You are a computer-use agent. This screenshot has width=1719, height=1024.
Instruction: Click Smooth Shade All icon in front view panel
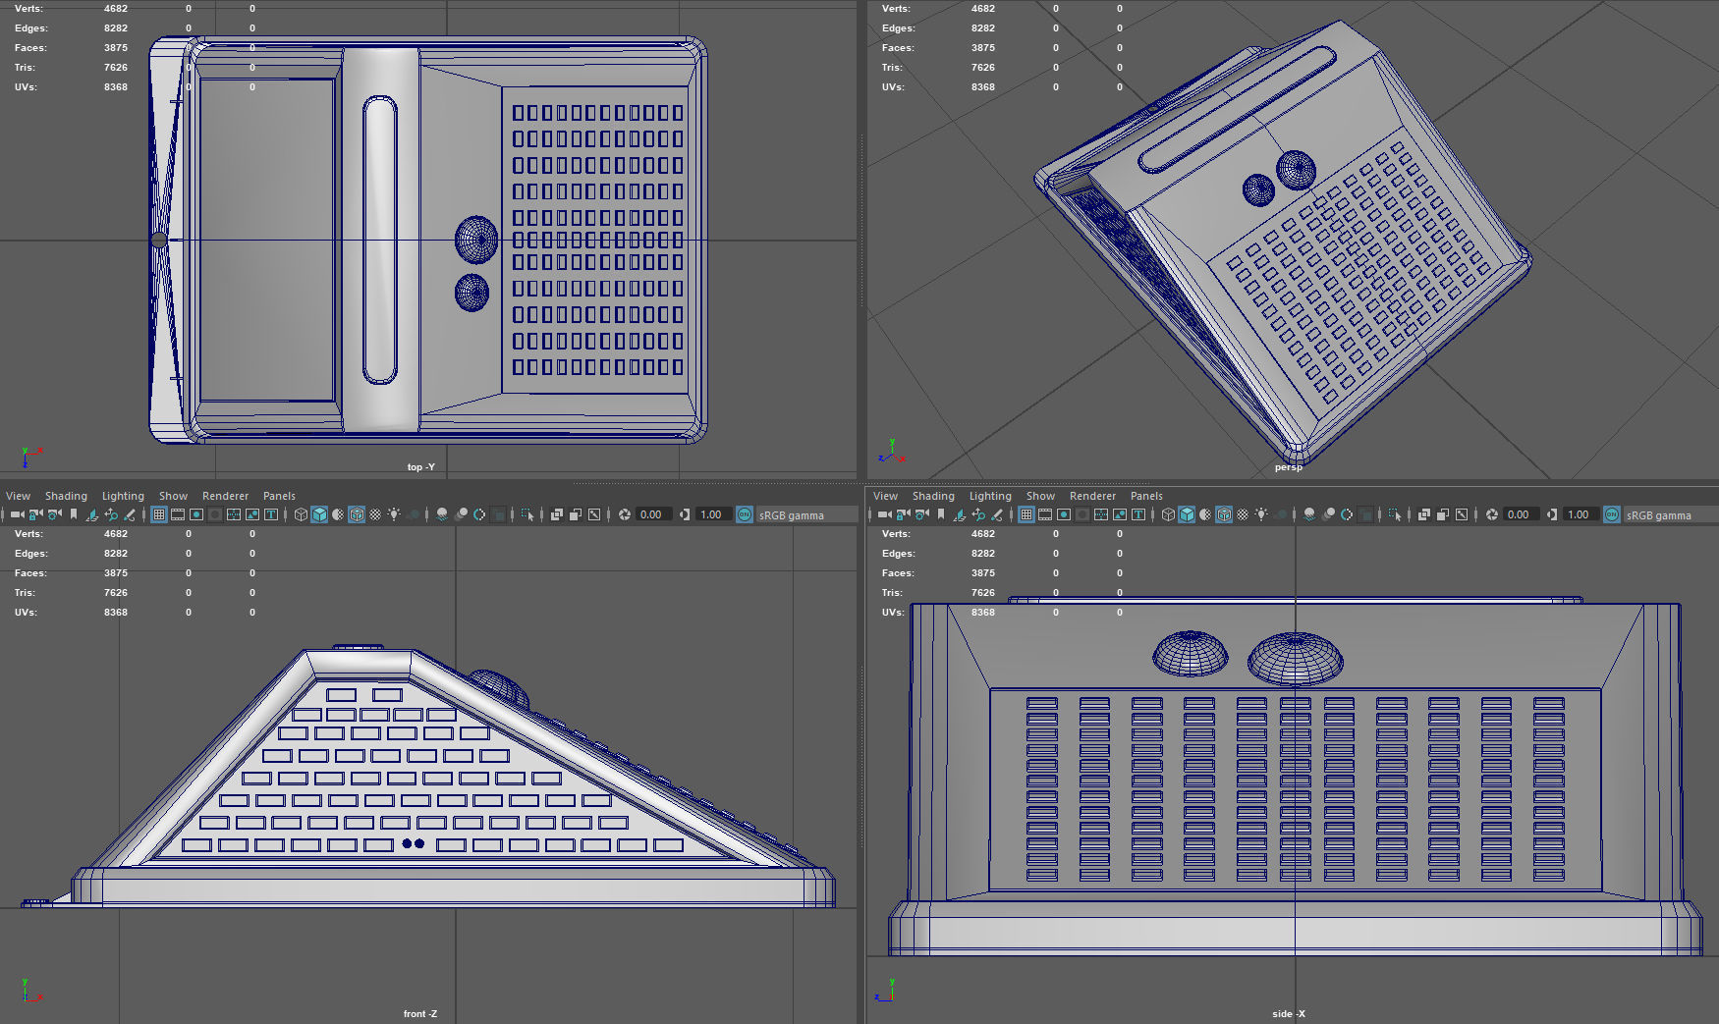pos(319,514)
